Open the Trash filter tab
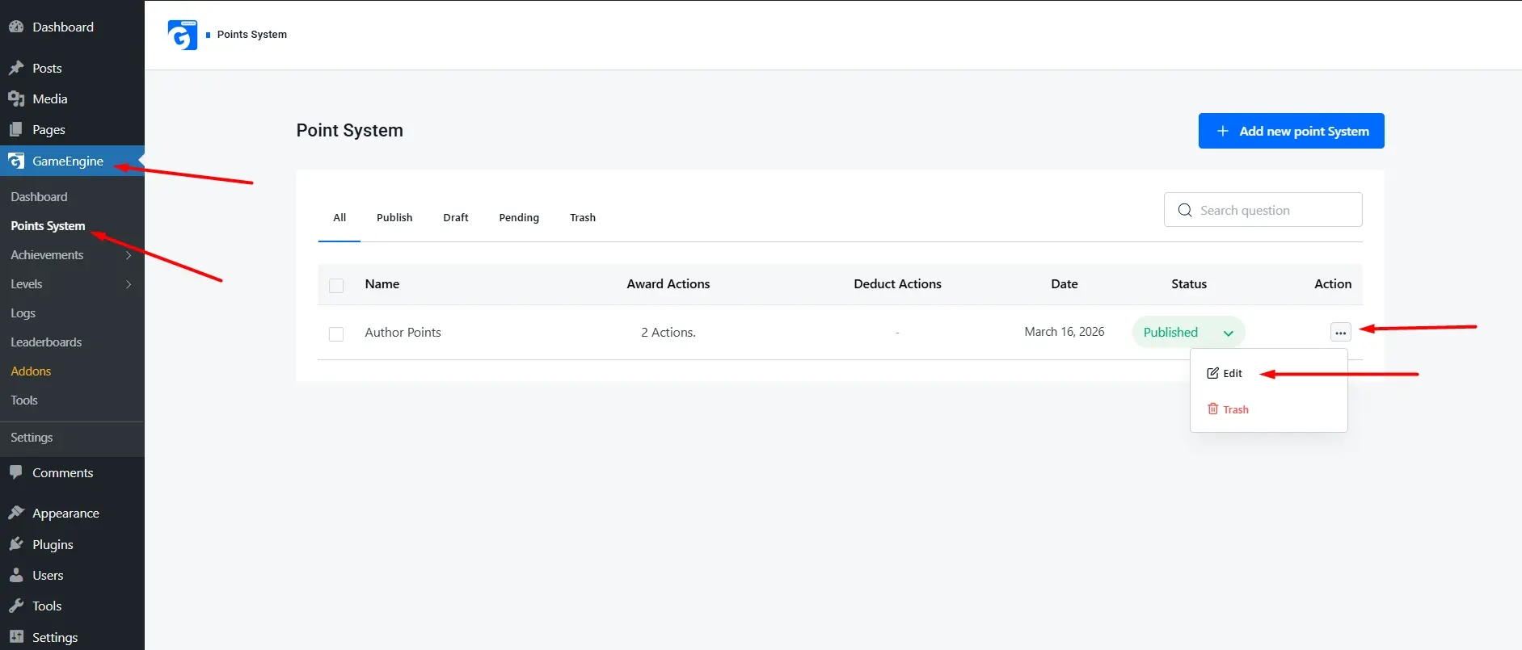 pos(583,217)
